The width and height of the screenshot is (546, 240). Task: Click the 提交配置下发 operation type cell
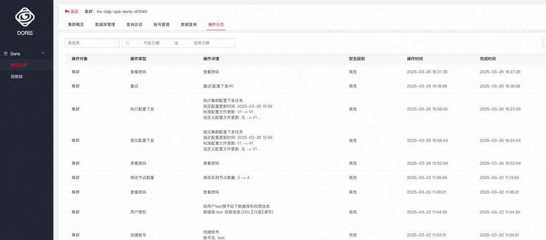[x=142, y=140]
